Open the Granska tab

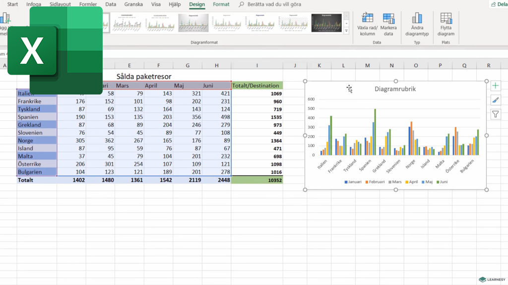click(x=133, y=4)
